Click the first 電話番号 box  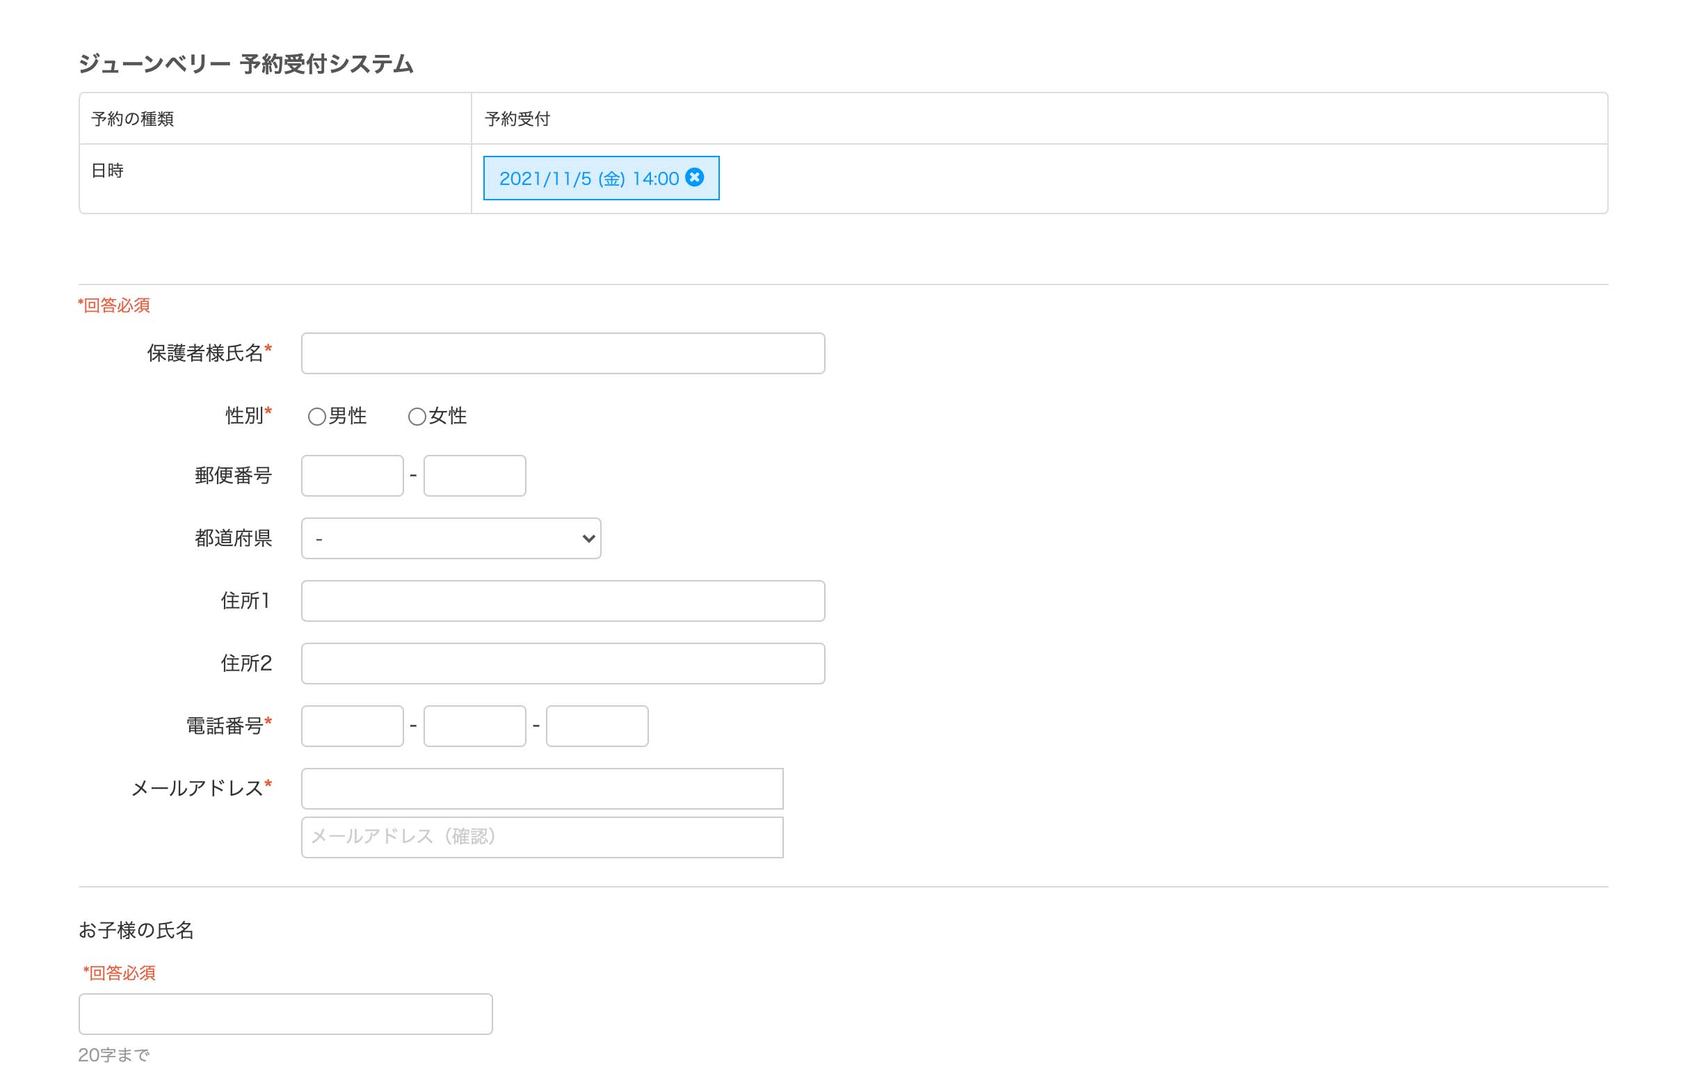[x=353, y=726]
